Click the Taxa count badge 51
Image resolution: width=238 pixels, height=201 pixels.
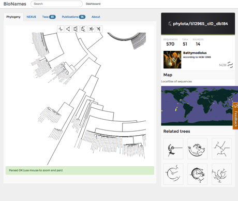[52, 17]
